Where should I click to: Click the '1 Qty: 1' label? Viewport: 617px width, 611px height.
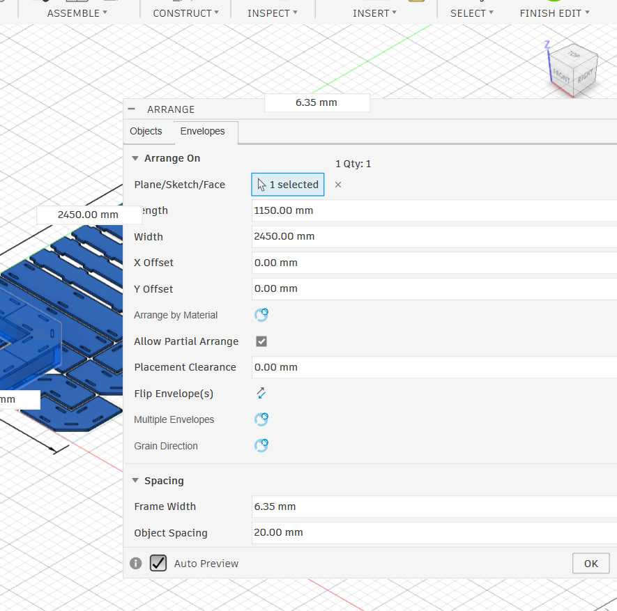point(353,164)
